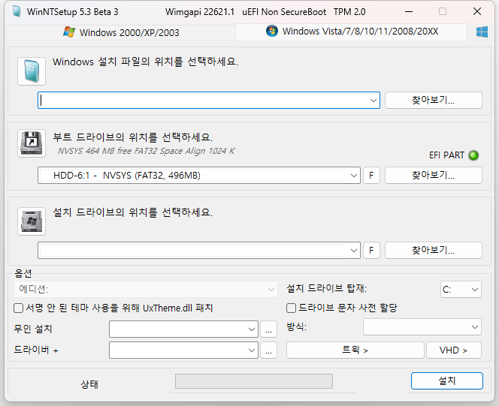Click the 상태 status label

(x=89, y=384)
